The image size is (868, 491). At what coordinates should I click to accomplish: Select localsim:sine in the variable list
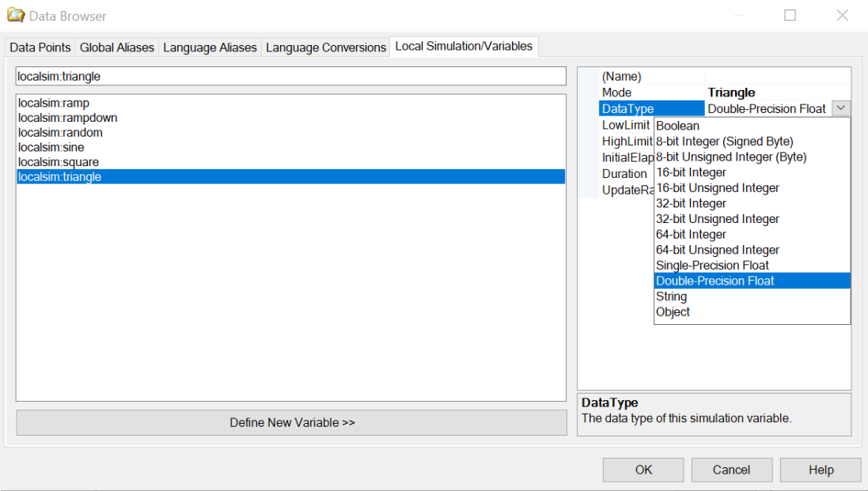[51, 147]
